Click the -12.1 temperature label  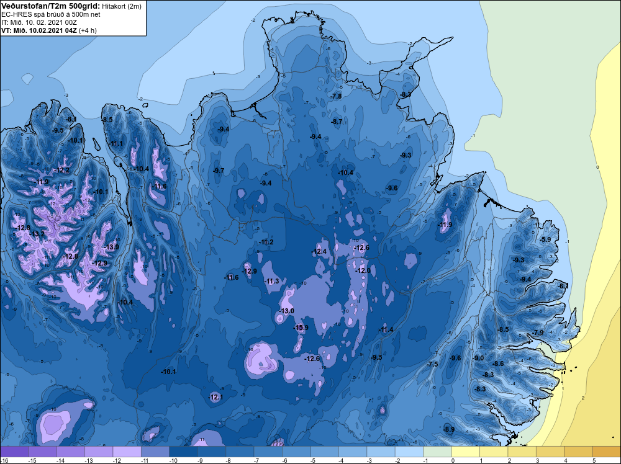(x=216, y=397)
